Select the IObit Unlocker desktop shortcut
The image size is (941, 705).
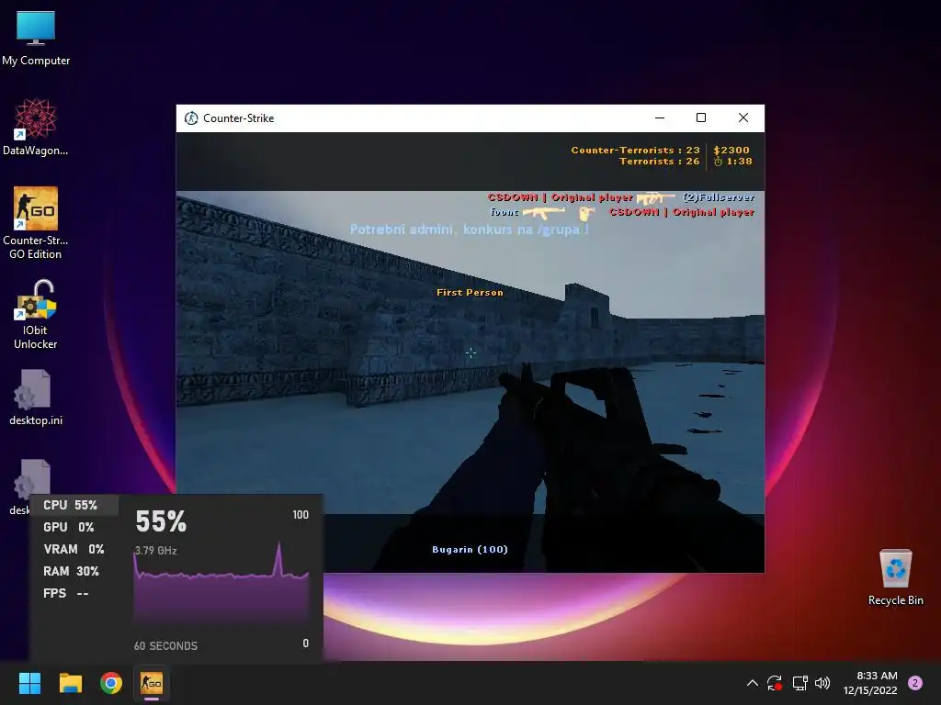(36, 315)
